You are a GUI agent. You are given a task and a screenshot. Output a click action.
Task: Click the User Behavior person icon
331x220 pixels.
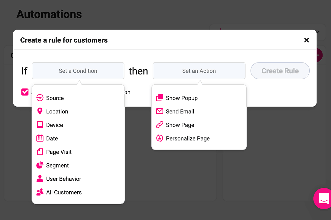click(x=40, y=179)
